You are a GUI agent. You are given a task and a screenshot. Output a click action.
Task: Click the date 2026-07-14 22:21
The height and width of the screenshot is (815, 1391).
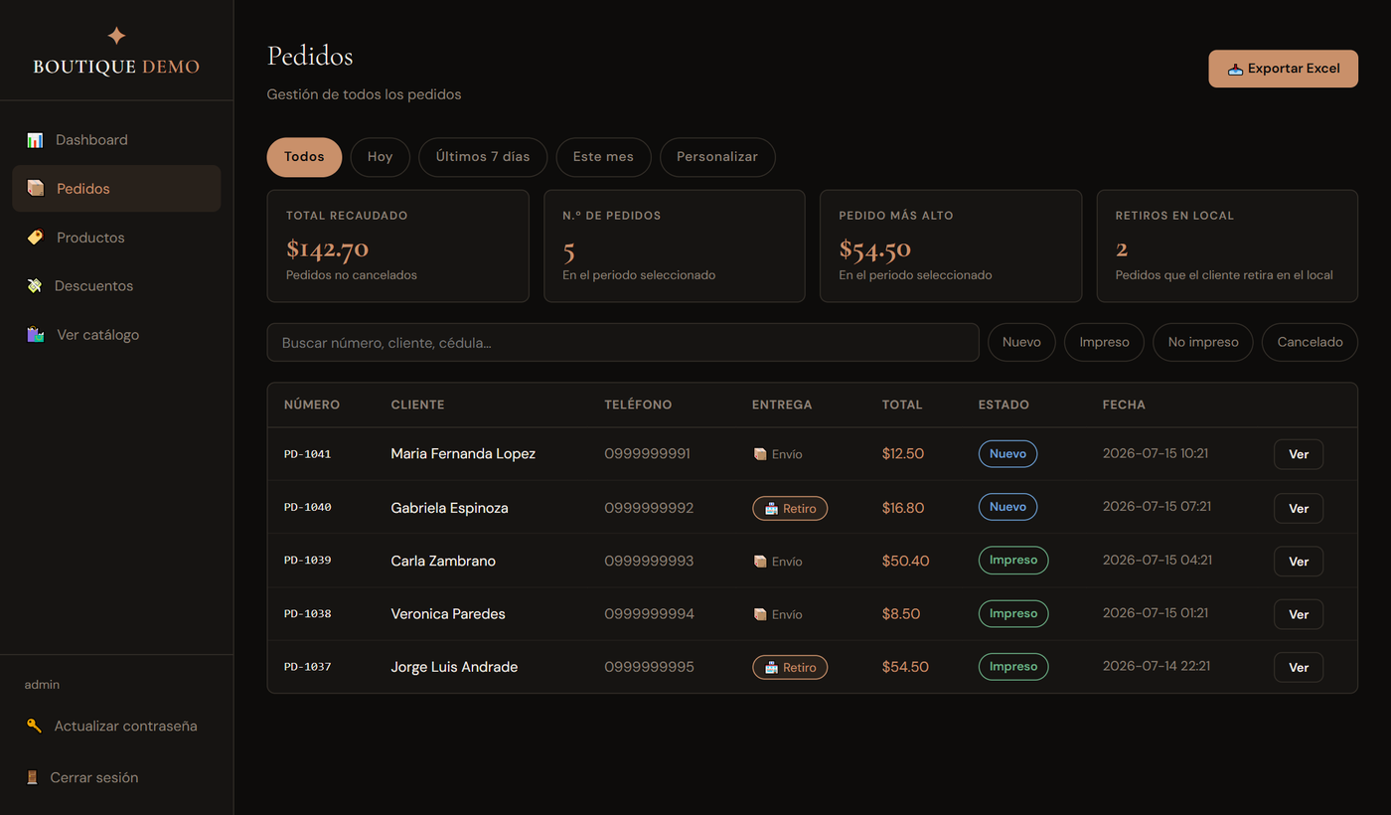pyautogui.click(x=1157, y=666)
